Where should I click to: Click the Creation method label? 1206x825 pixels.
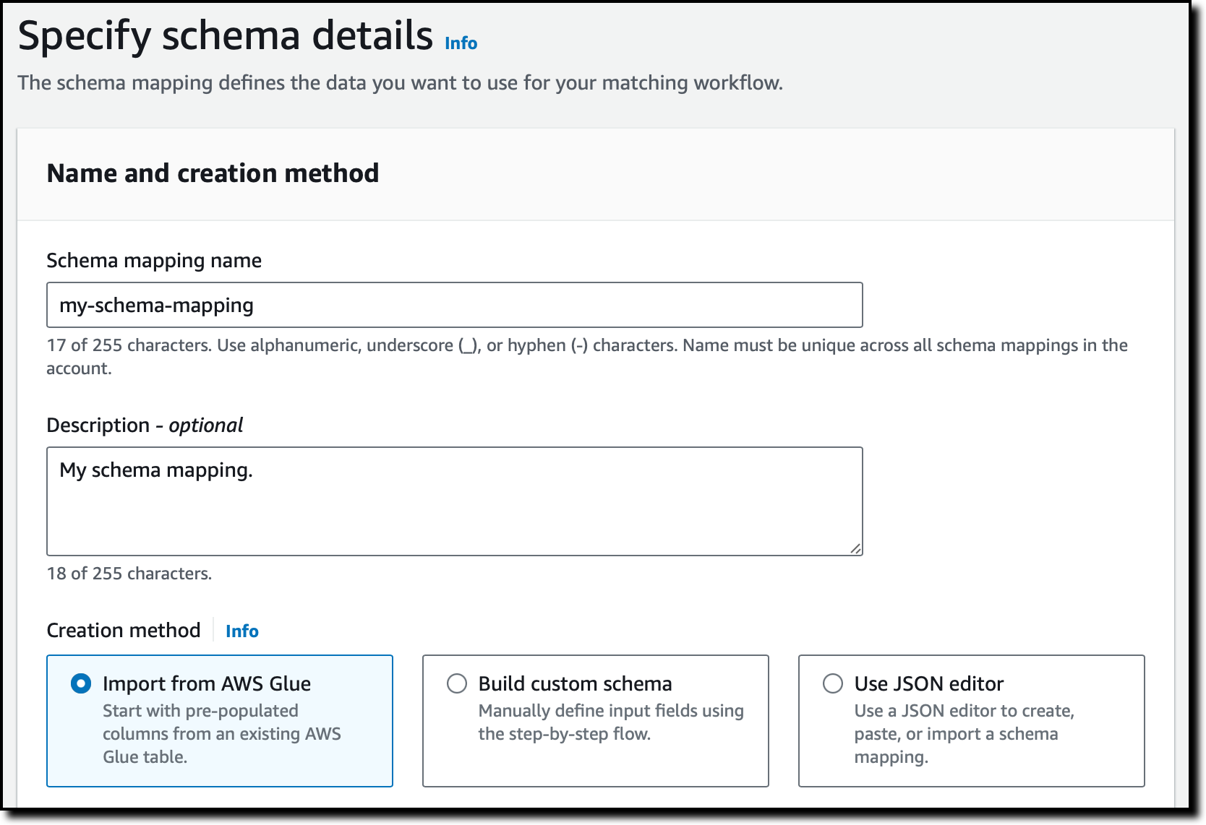point(124,631)
